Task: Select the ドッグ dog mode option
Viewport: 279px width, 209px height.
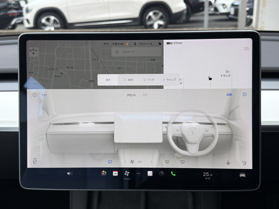Action: 148,80
